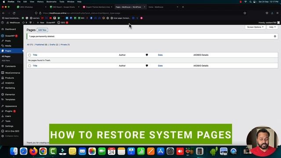Open the Tools menu in menu bar
Viewport: 281px width, 158px height.
62,2
